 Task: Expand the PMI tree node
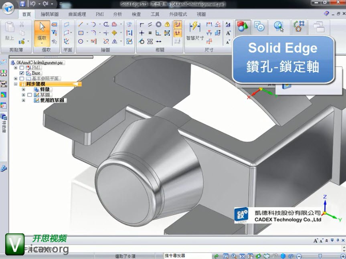[x=16, y=67]
